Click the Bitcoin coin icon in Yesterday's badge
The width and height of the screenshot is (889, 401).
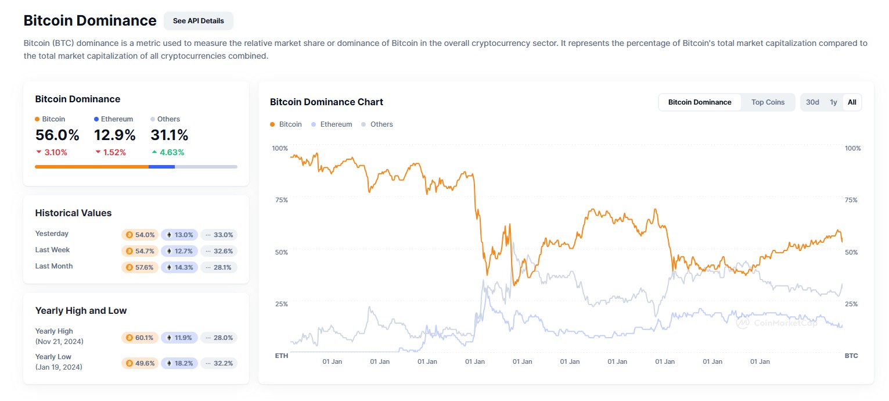pos(129,235)
